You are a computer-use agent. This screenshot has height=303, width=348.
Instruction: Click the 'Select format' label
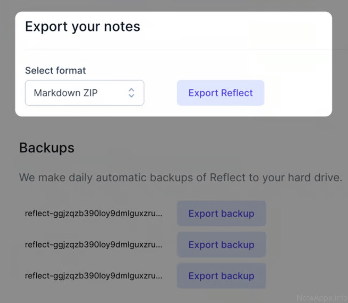(x=55, y=71)
